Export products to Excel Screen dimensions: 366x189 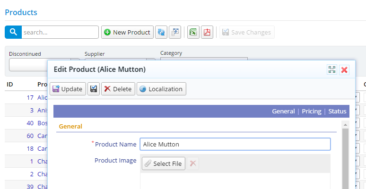193,32
